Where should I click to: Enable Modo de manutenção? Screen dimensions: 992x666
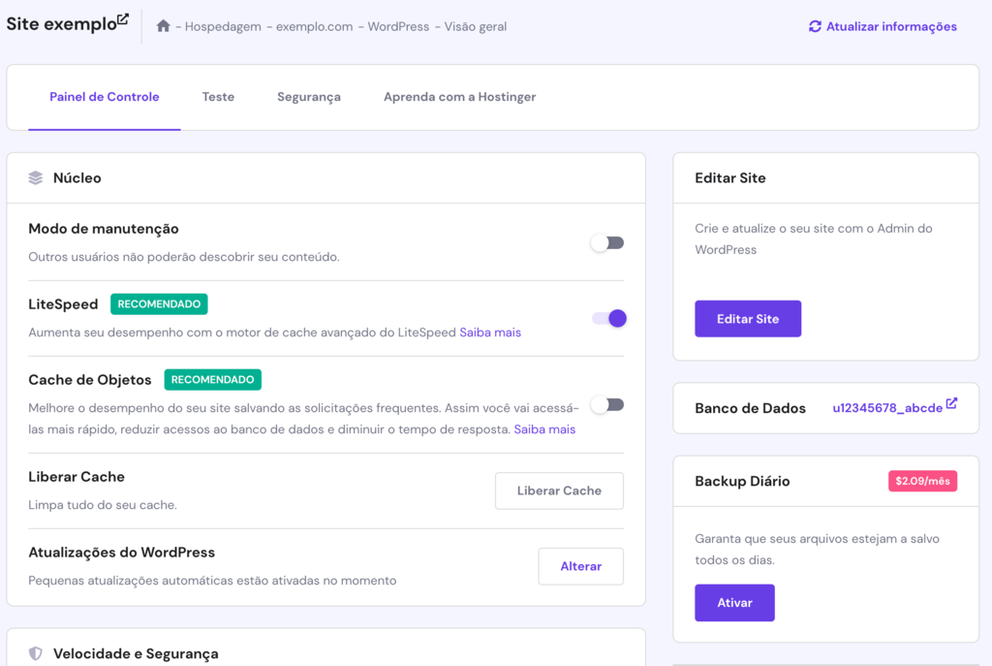607,243
